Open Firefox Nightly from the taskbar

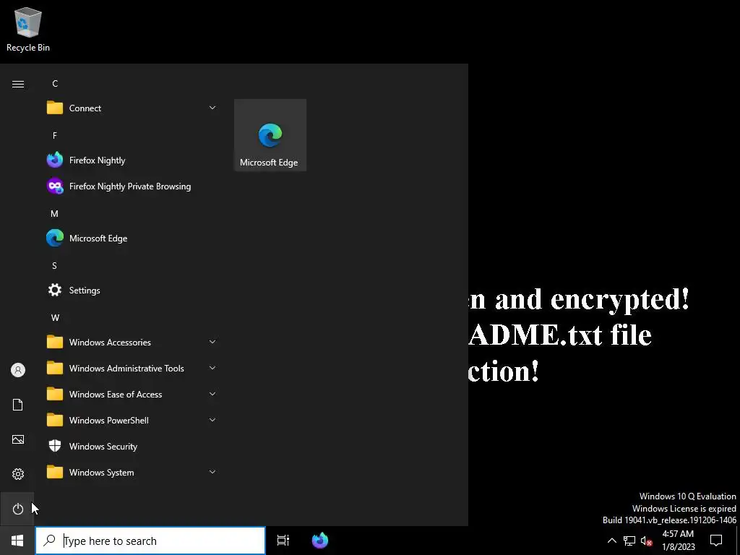pos(320,541)
